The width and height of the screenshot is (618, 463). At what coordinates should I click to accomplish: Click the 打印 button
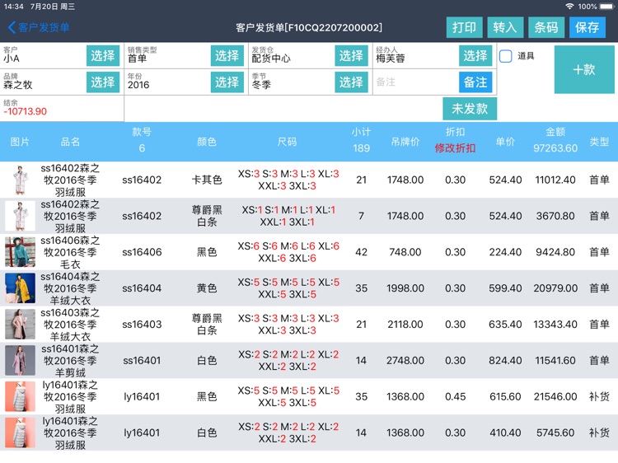[x=464, y=27]
